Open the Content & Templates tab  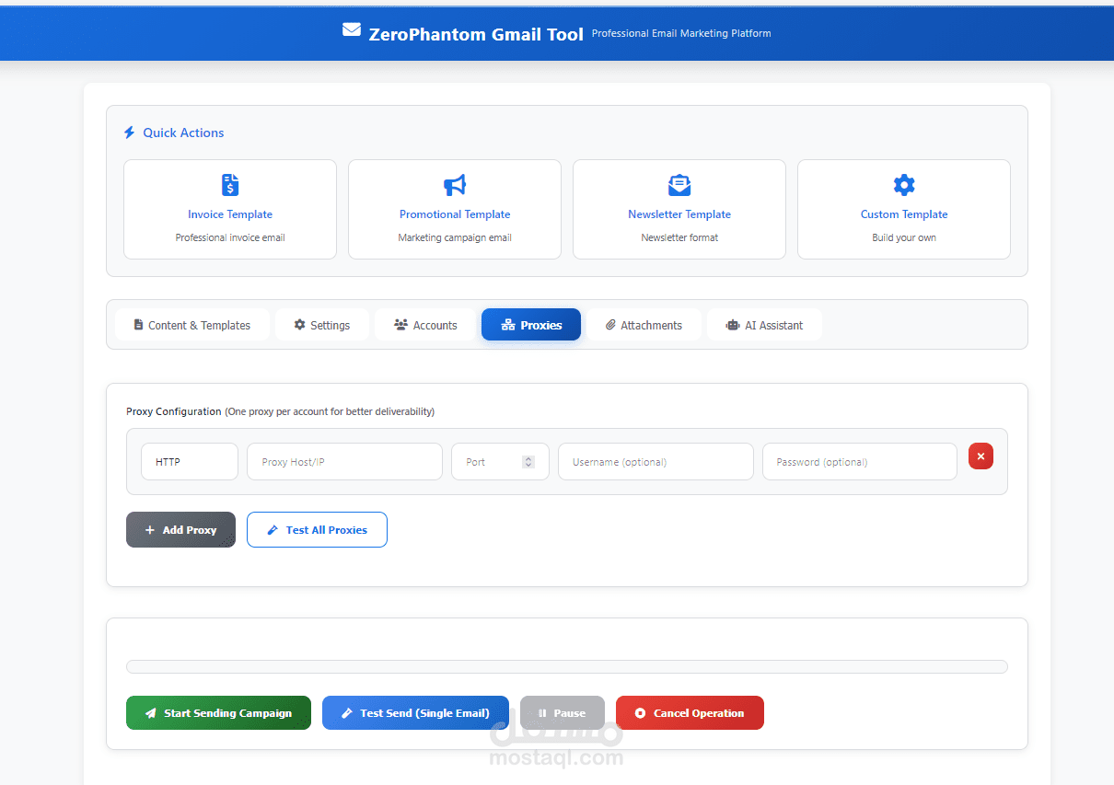pos(192,325)
